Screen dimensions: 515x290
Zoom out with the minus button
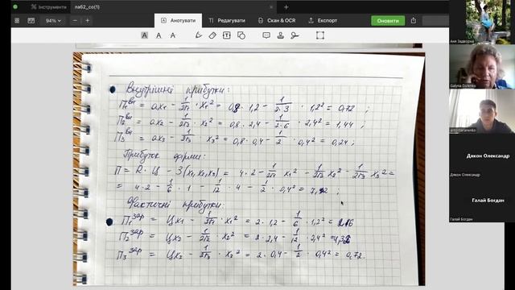click(75, 20)
